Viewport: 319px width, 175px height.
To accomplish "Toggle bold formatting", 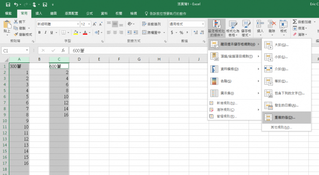I will pyautogui.click(x=39, y=32).
